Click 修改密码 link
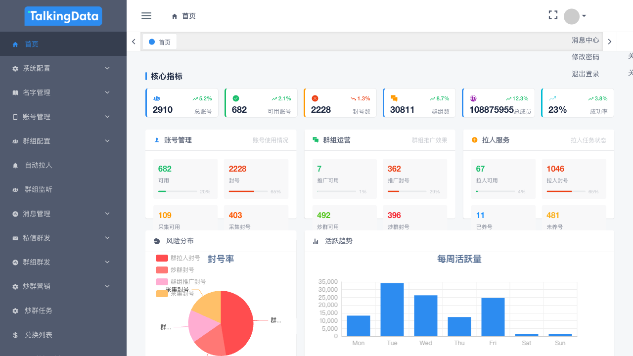The width and height of the screenshot is (633, 356). 586,57
